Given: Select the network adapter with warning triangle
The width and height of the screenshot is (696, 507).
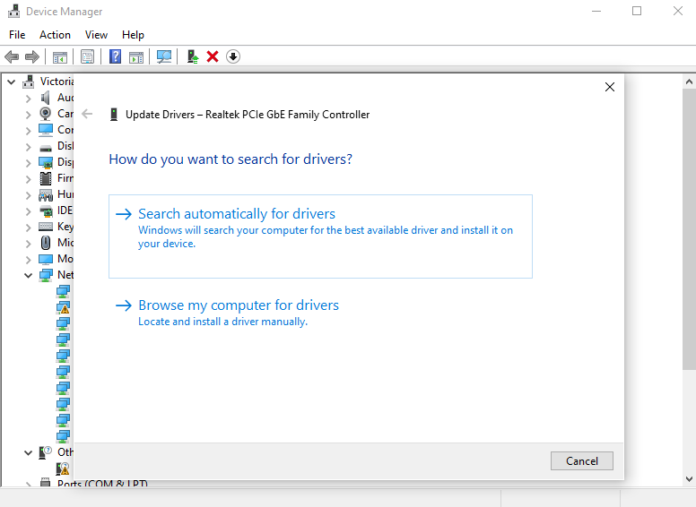Looking at the screenshot, I should tap(63, 307).
